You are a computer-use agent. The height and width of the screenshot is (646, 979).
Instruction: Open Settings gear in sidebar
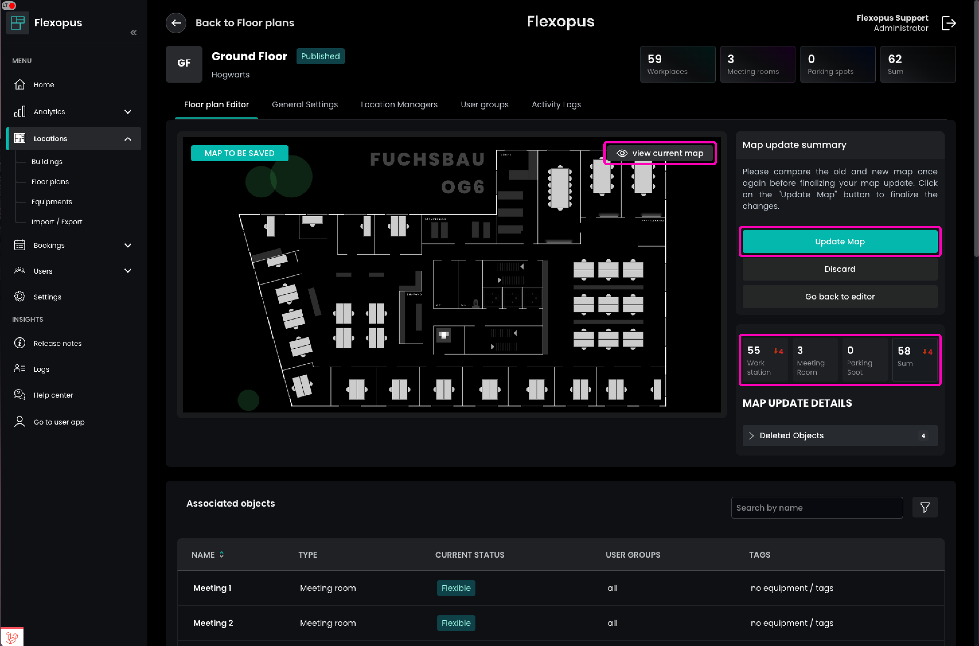(47, 297)
